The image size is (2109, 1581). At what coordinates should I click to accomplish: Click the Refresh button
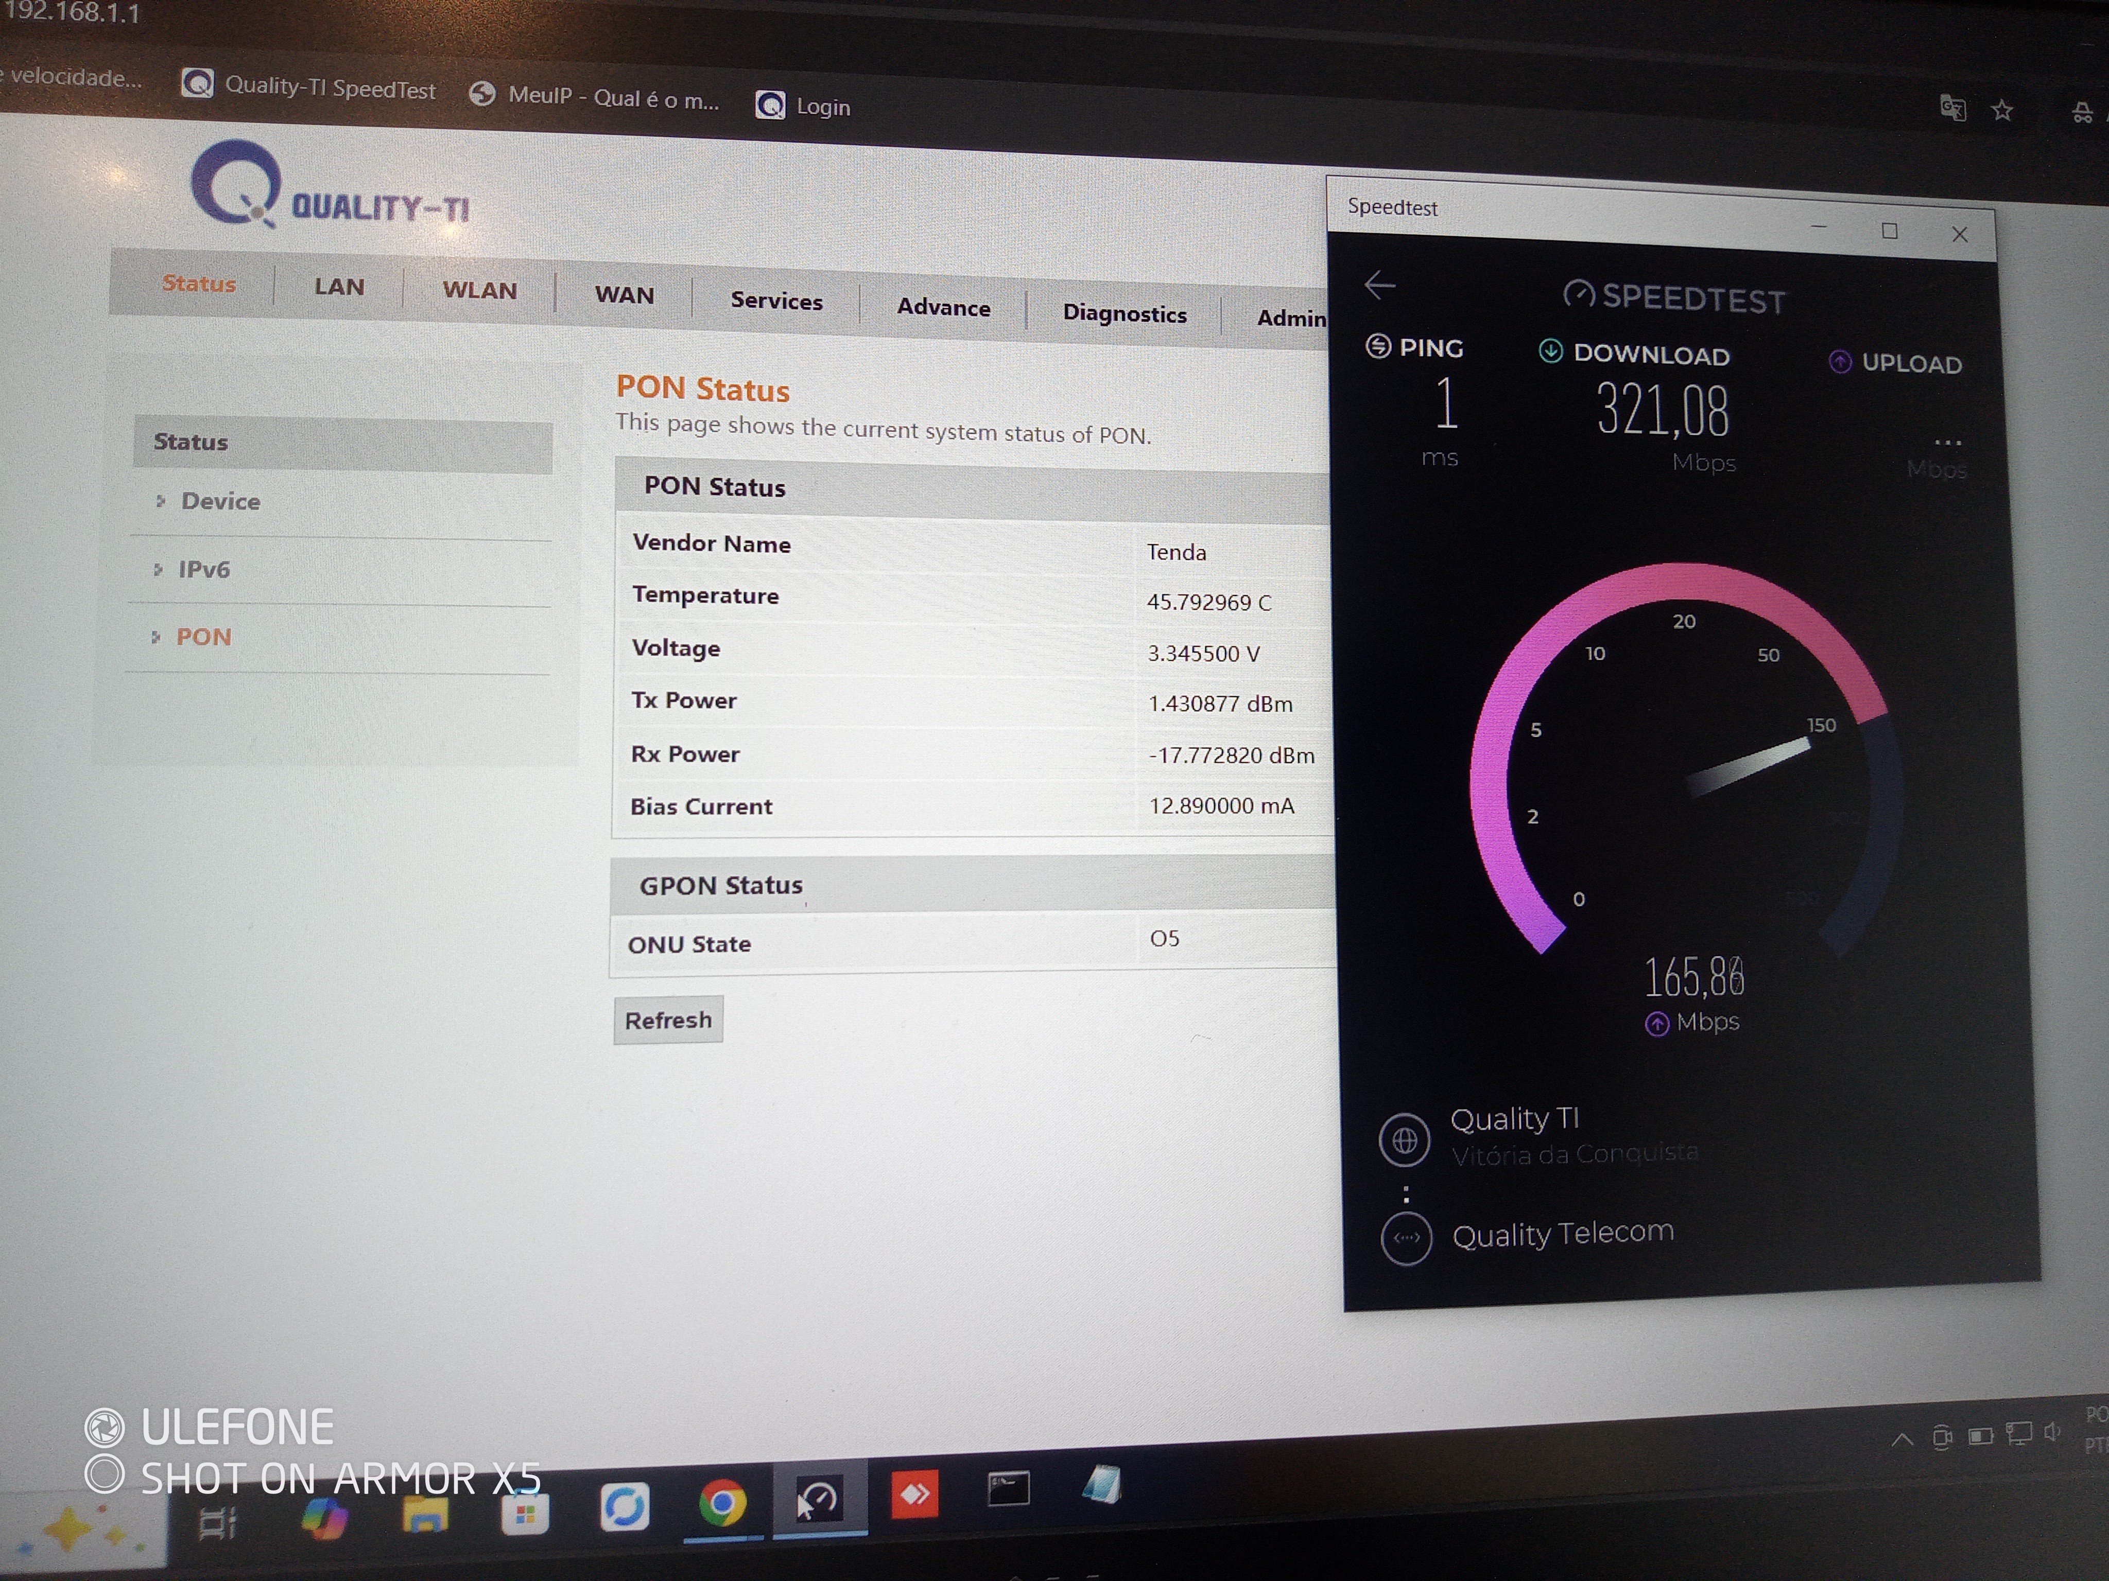tap(668, 1020)
